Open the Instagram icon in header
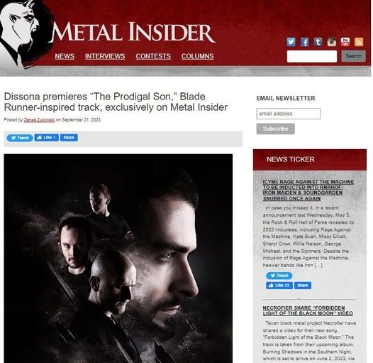Image resolution: width=373 pixels, height=363 pixels. [332, 42]
